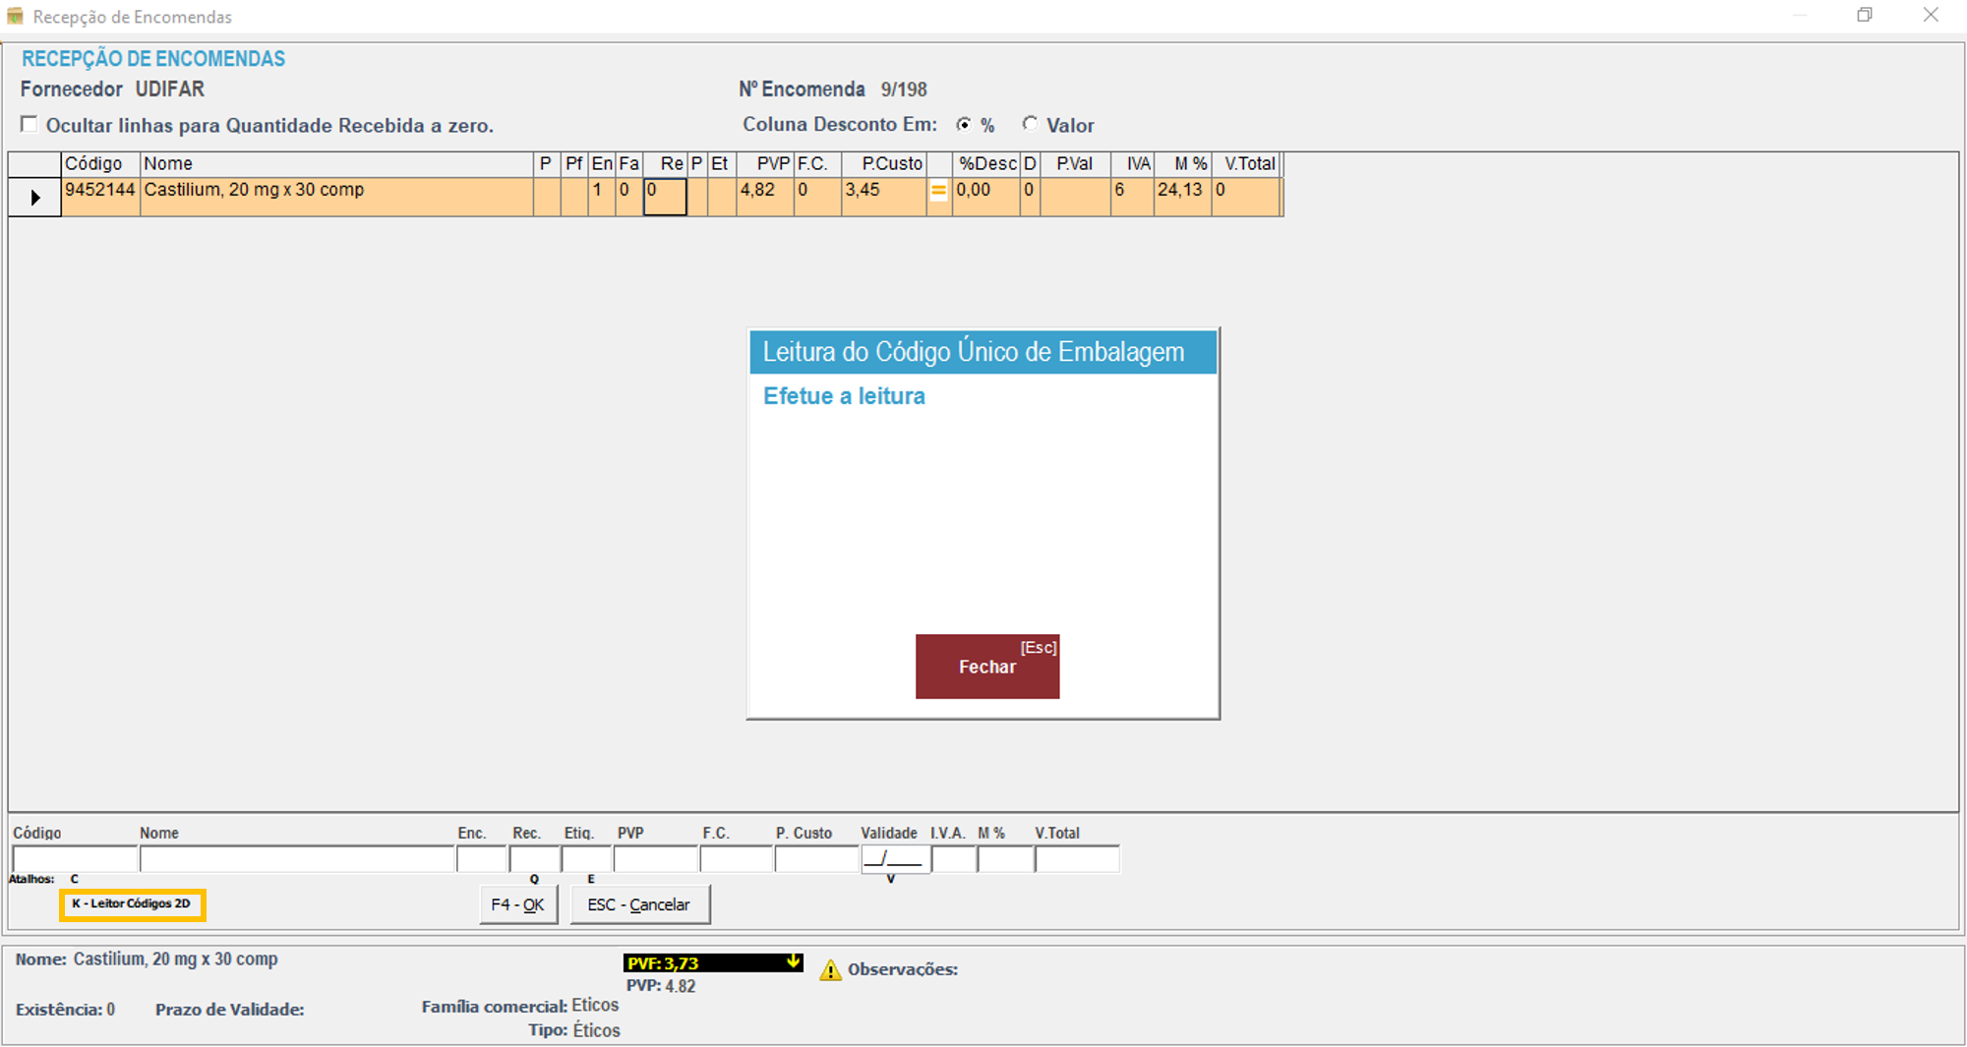
Task: Click the yellow warning icon beside Observações
Action: click(830, 970)
